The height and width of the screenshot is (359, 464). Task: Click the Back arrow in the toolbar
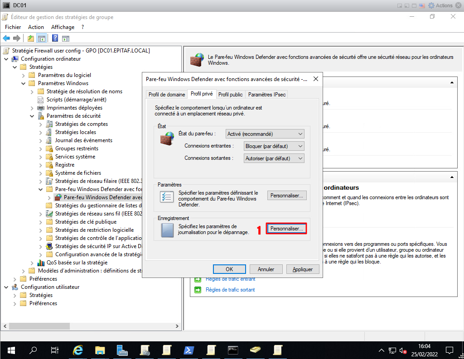pos(6,38)
